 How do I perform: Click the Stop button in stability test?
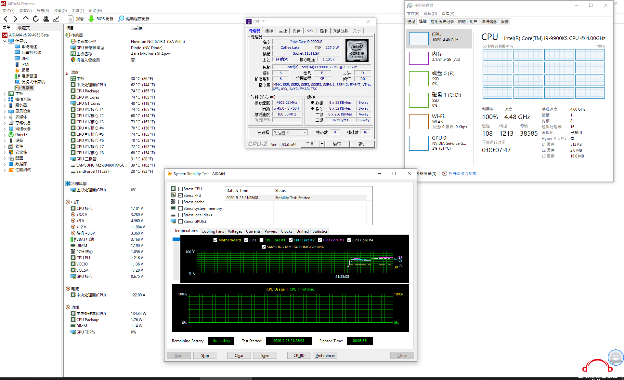point(204,356)
